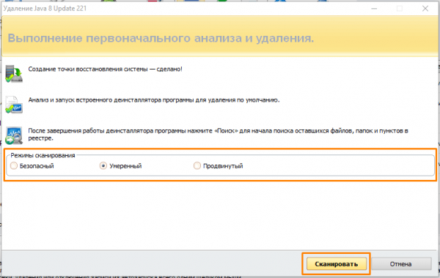Click the Отмена button
440x278 pixels.
(x=401, y=263)
